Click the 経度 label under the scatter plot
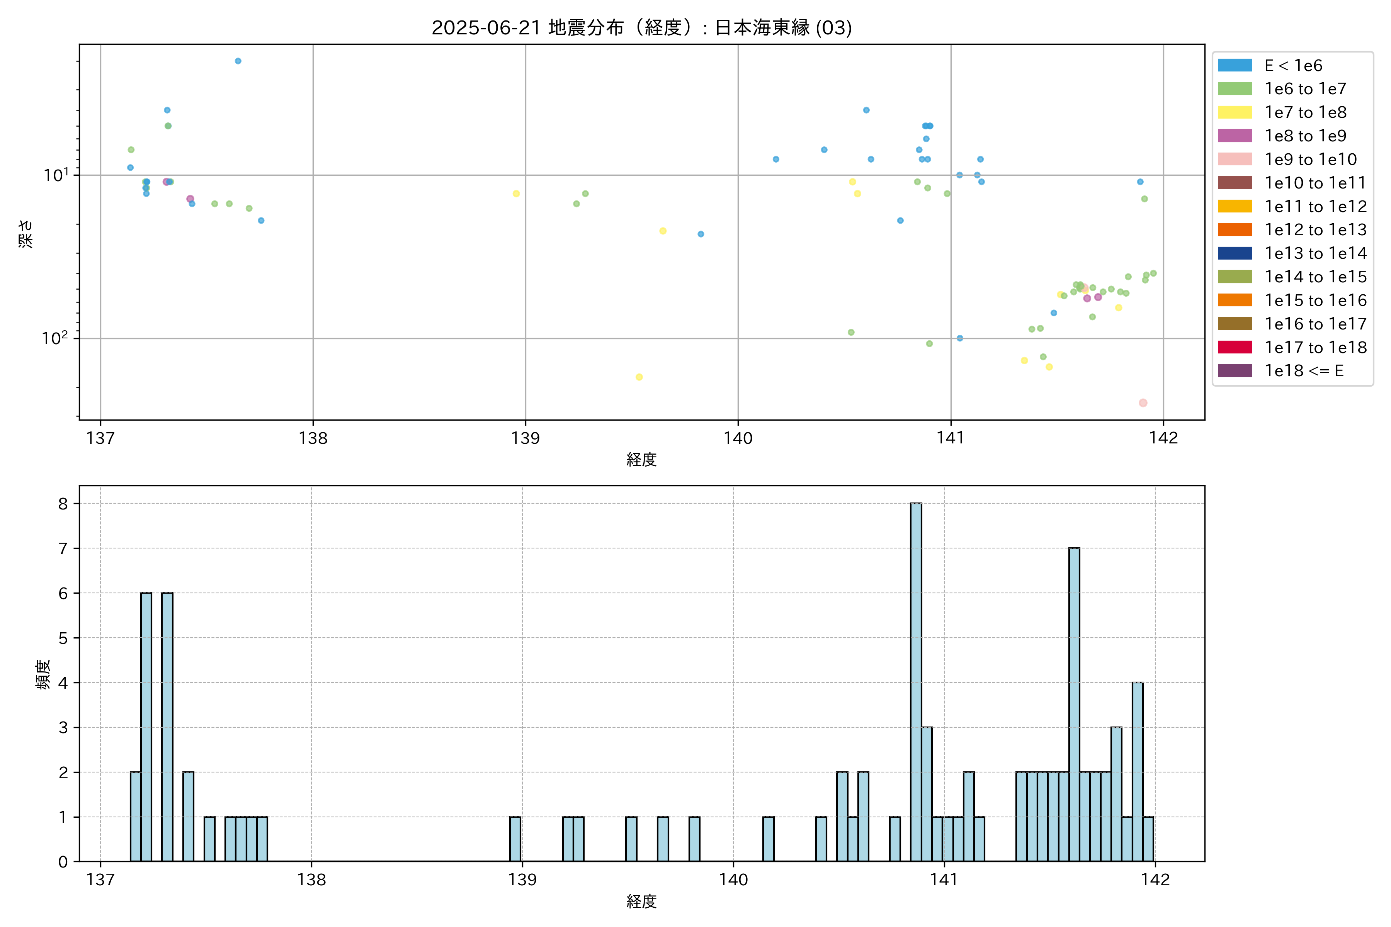This screenshot has height=927, width=1391. pyautogui.click(x=642, y=459)
